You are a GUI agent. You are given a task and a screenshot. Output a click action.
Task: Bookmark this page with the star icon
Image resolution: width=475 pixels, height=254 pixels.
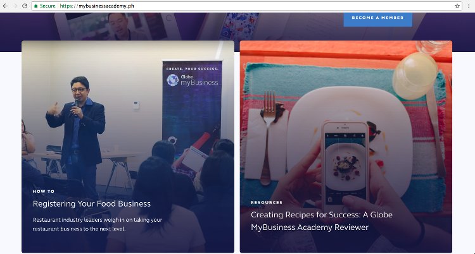coord(457,6)
